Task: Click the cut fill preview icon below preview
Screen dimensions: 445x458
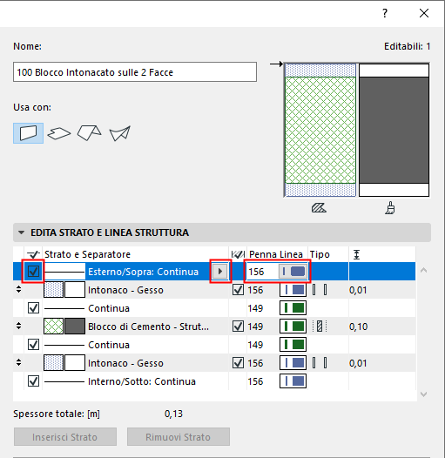Action: click(x=319, y=208)
